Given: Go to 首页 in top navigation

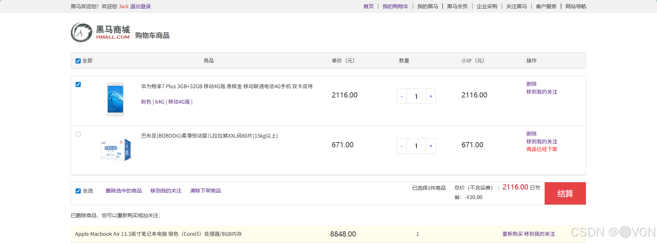Looking at the screenshot, I should coord(368,7).
